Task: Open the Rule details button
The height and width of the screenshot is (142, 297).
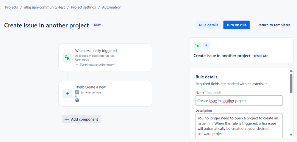Action: click(x=209, y=25)
